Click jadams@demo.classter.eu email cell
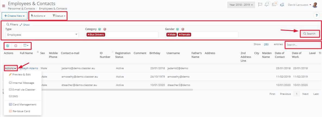The width and height of the screenshot is (322, 117). pos(78,68)
